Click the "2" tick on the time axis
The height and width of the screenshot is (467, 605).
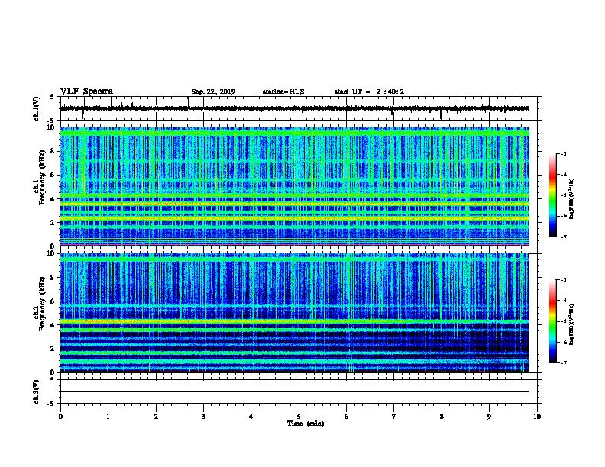(x=156, y=417)
